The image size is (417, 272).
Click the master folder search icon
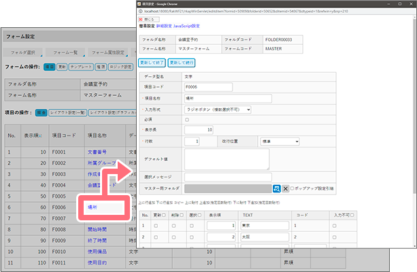pyautogui.click(x=276, y=188)
